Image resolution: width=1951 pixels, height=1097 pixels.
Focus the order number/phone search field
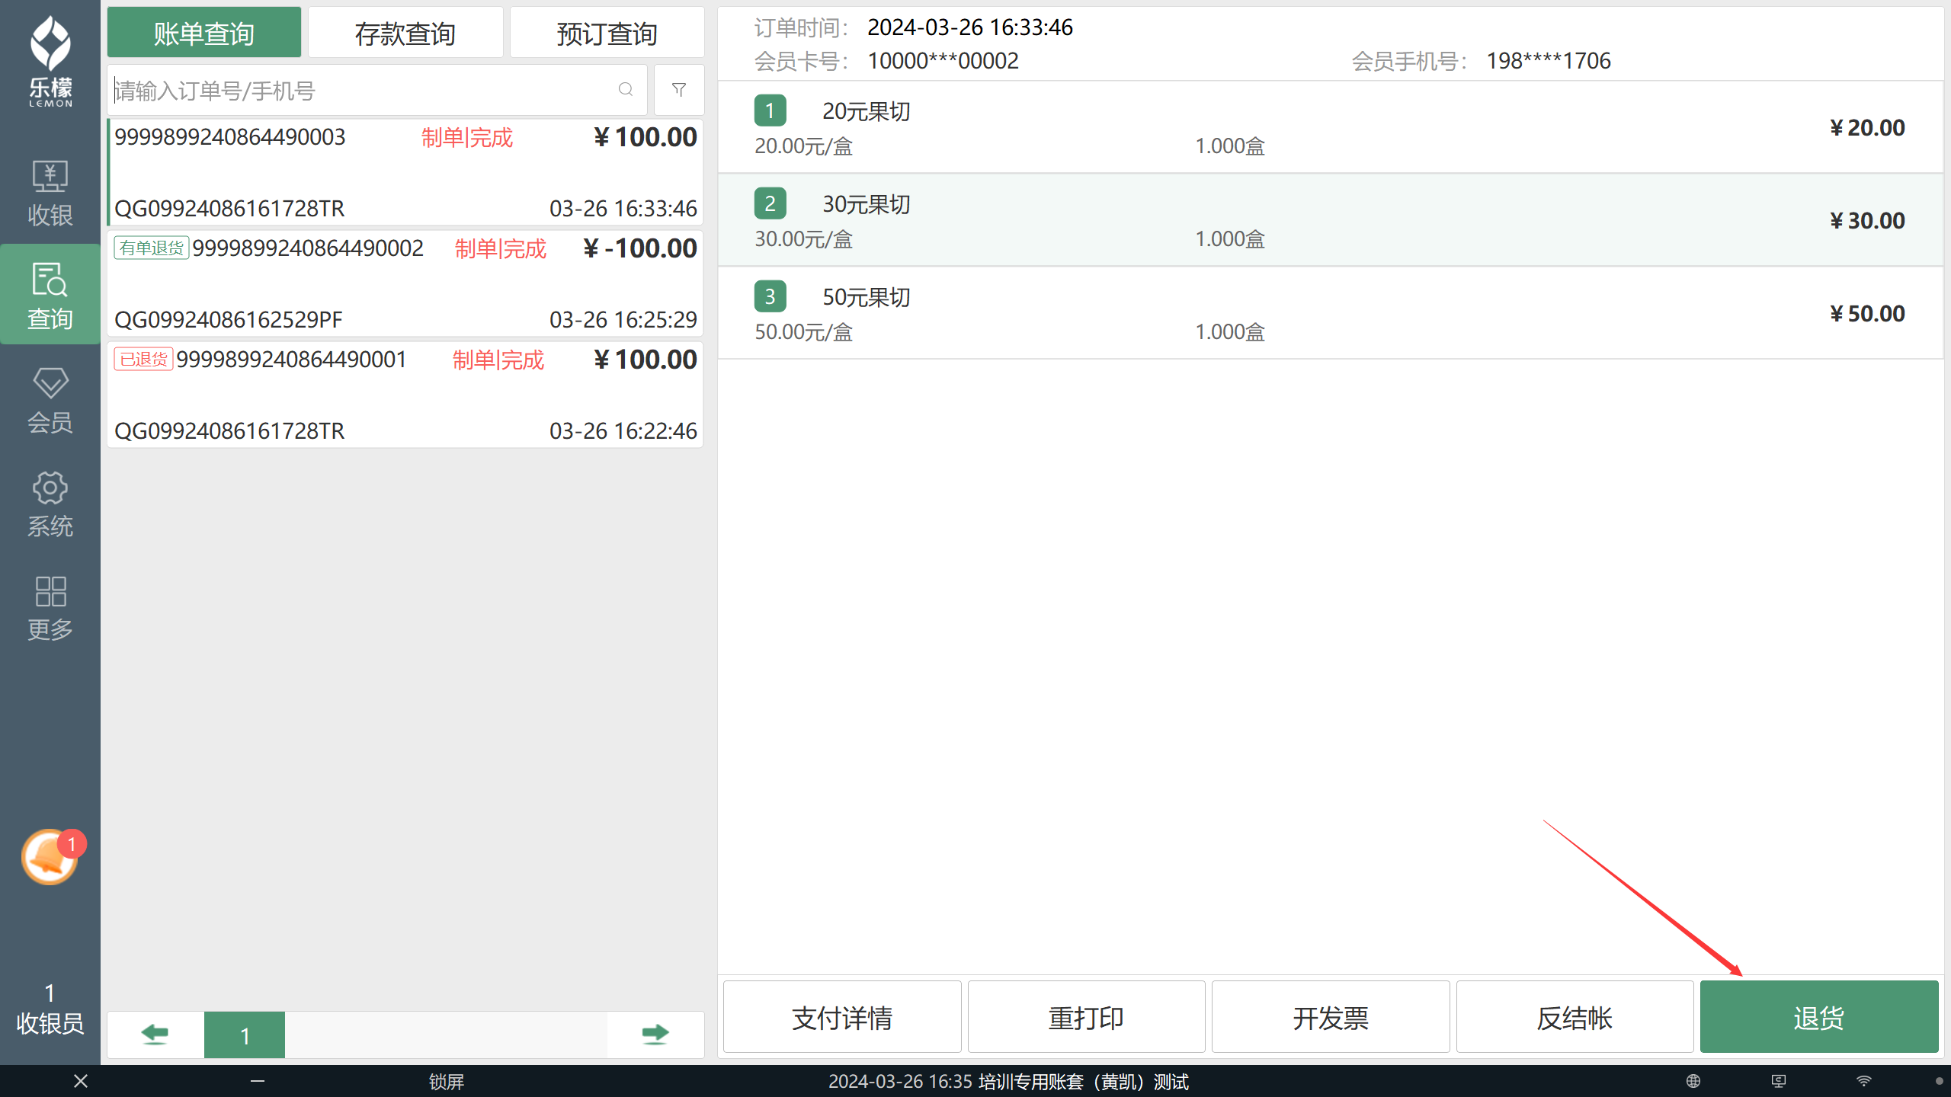pyautogui.click(x=377, y=90)
